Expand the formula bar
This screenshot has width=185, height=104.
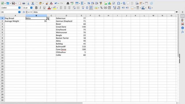click(177, 12)
